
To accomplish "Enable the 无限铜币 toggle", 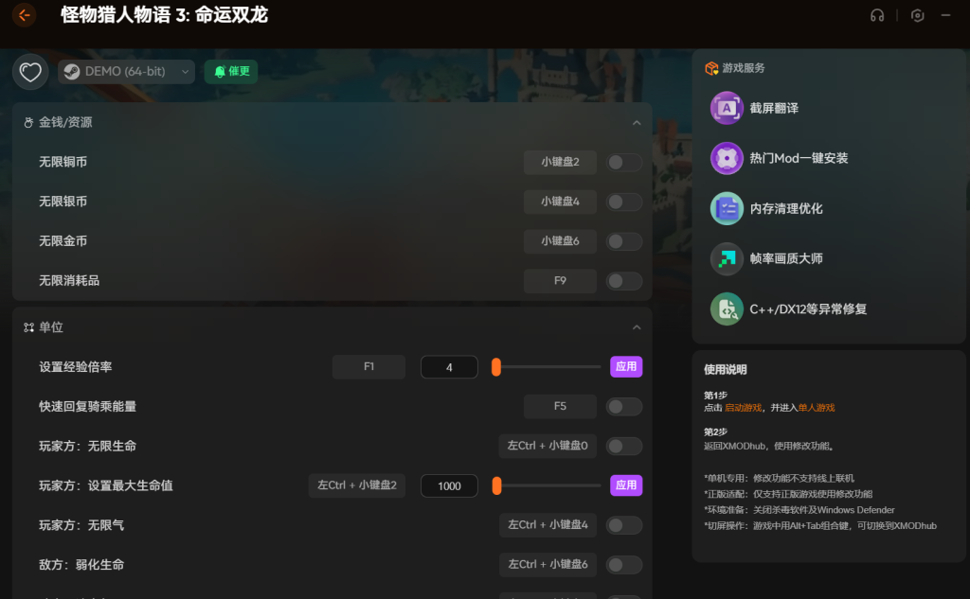I will (624, 163).
